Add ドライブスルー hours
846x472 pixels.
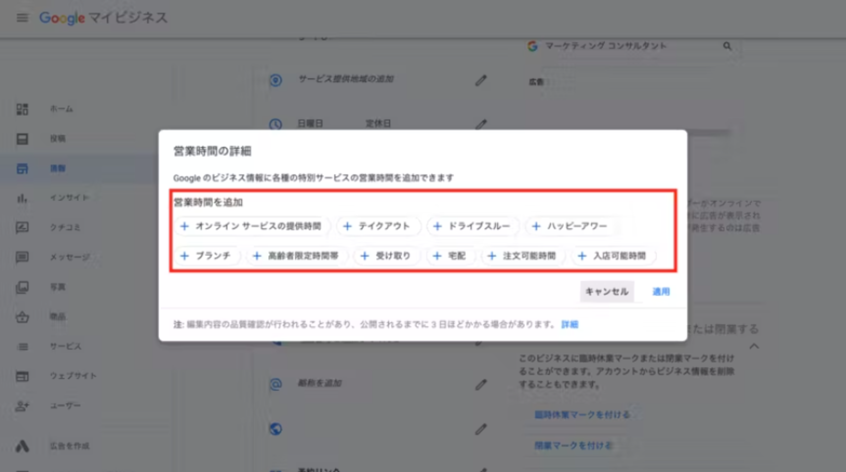coord(473,226)
